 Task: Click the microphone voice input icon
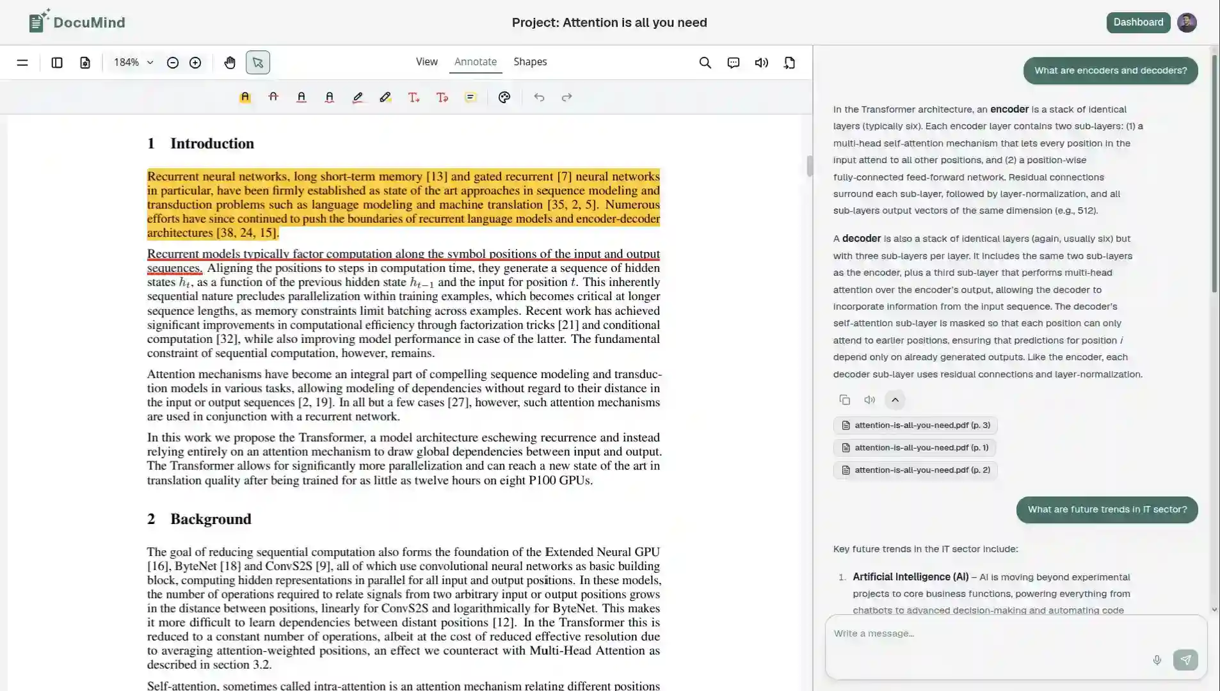[1157, 660]
